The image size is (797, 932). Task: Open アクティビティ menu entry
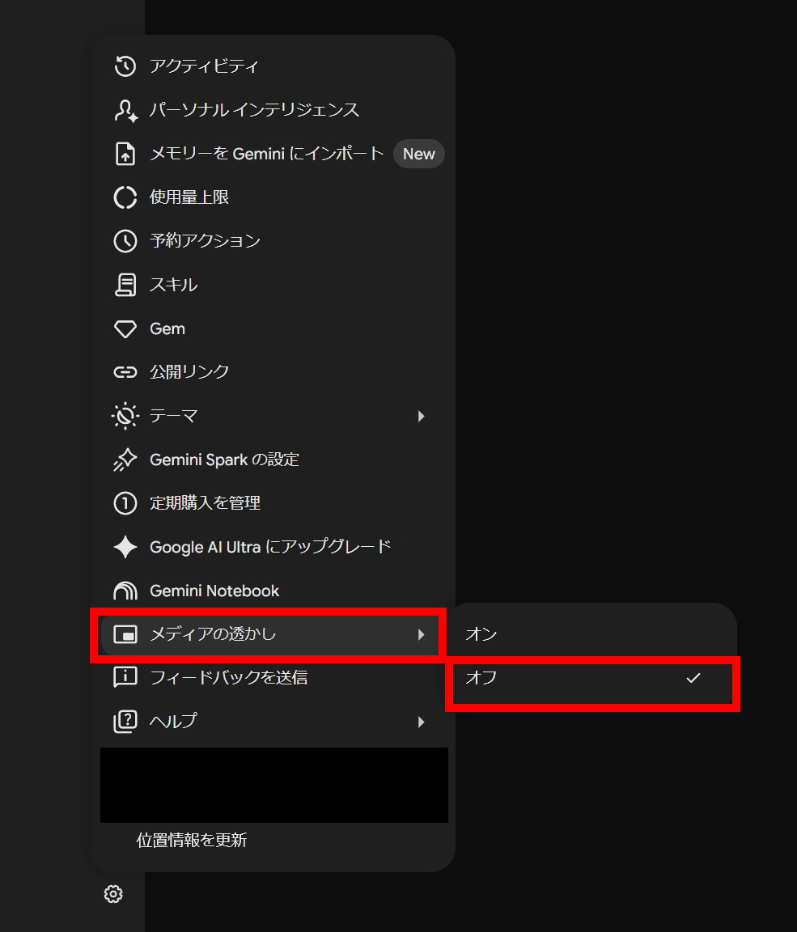[273, 66]
